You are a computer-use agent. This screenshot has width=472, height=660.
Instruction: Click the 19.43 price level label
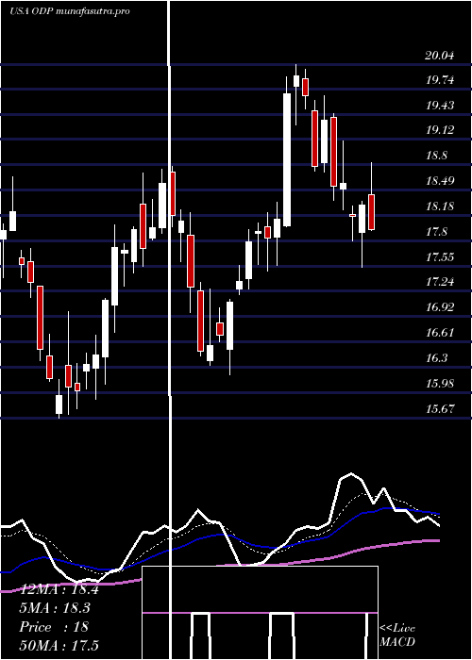[440, 106]
